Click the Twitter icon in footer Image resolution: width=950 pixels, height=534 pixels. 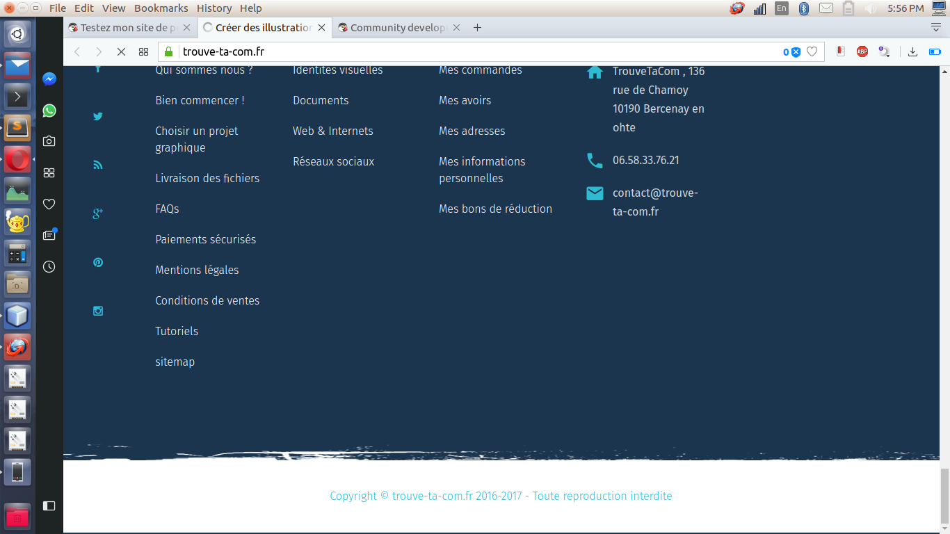[98, 116]
